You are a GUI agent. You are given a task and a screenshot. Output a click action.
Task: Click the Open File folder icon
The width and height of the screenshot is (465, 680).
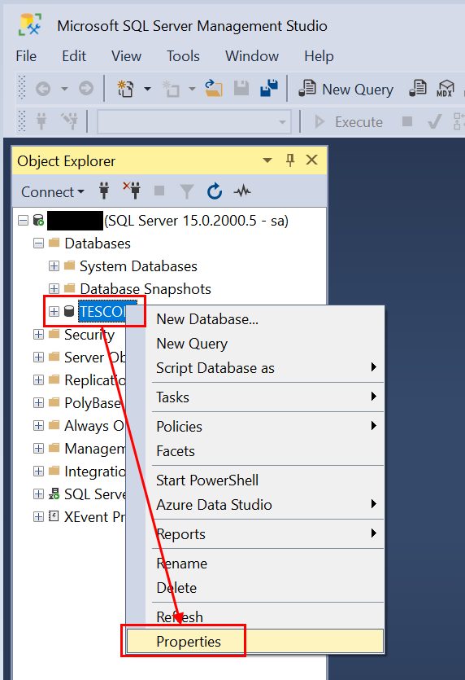(x=214, y=88)
